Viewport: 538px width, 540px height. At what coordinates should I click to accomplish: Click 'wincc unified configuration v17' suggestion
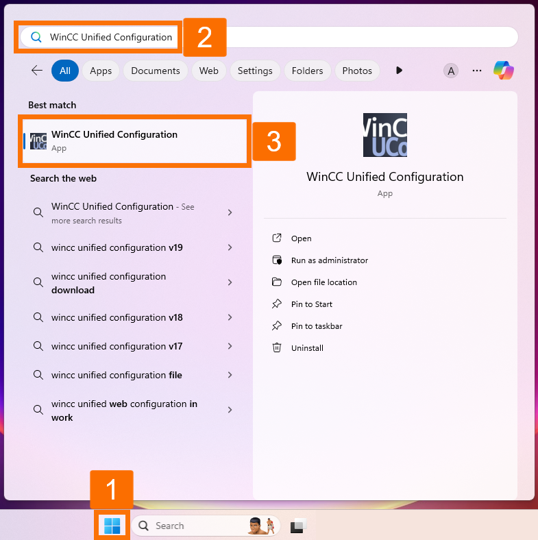tap(117, 346)
